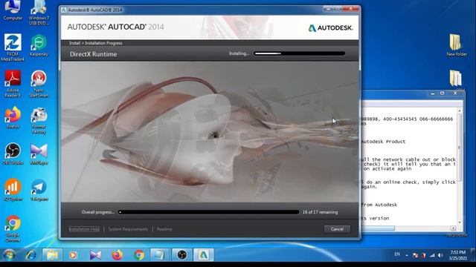The image size is (476, 267).
Task: Select the KMPlayer desktop icon
Action: 39,154
